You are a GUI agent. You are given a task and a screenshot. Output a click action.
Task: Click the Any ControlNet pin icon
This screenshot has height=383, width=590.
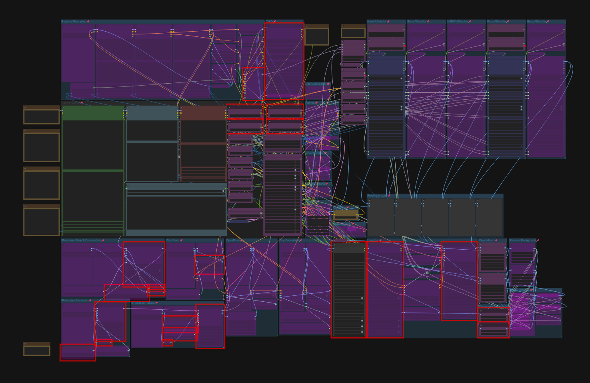click(301, 241)
